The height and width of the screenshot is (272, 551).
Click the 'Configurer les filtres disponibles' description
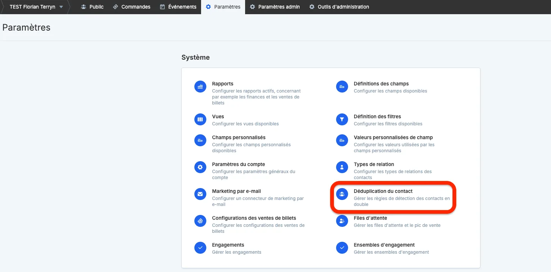(388, 124)
